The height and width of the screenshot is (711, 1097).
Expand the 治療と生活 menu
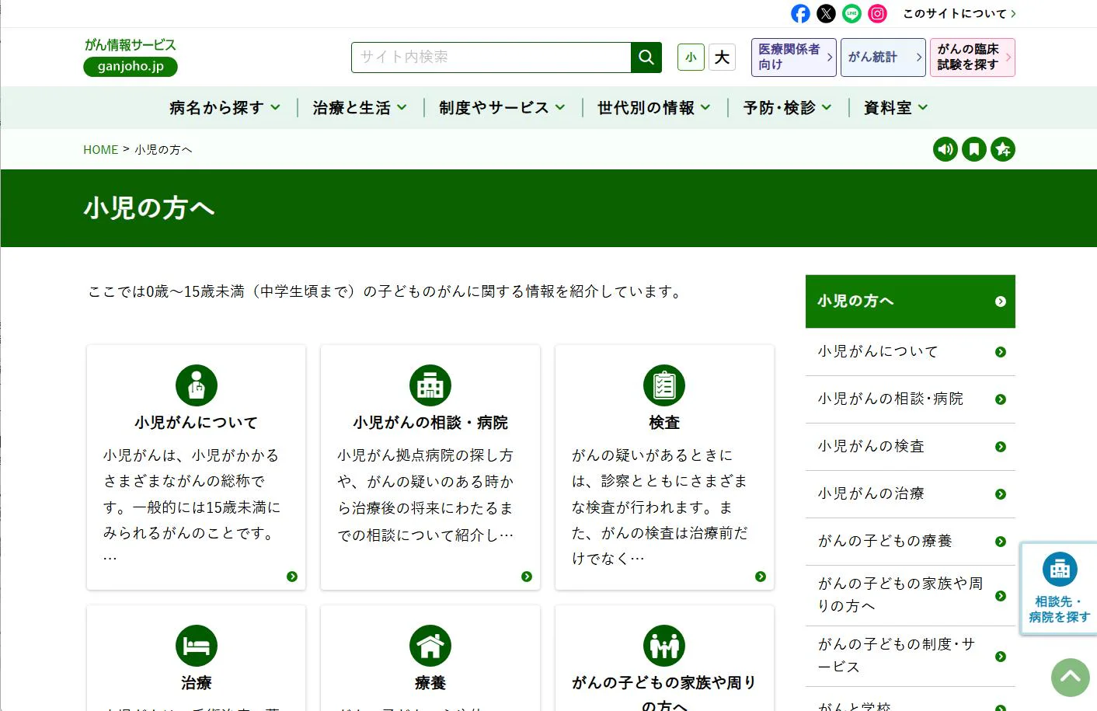pos(360,108)
